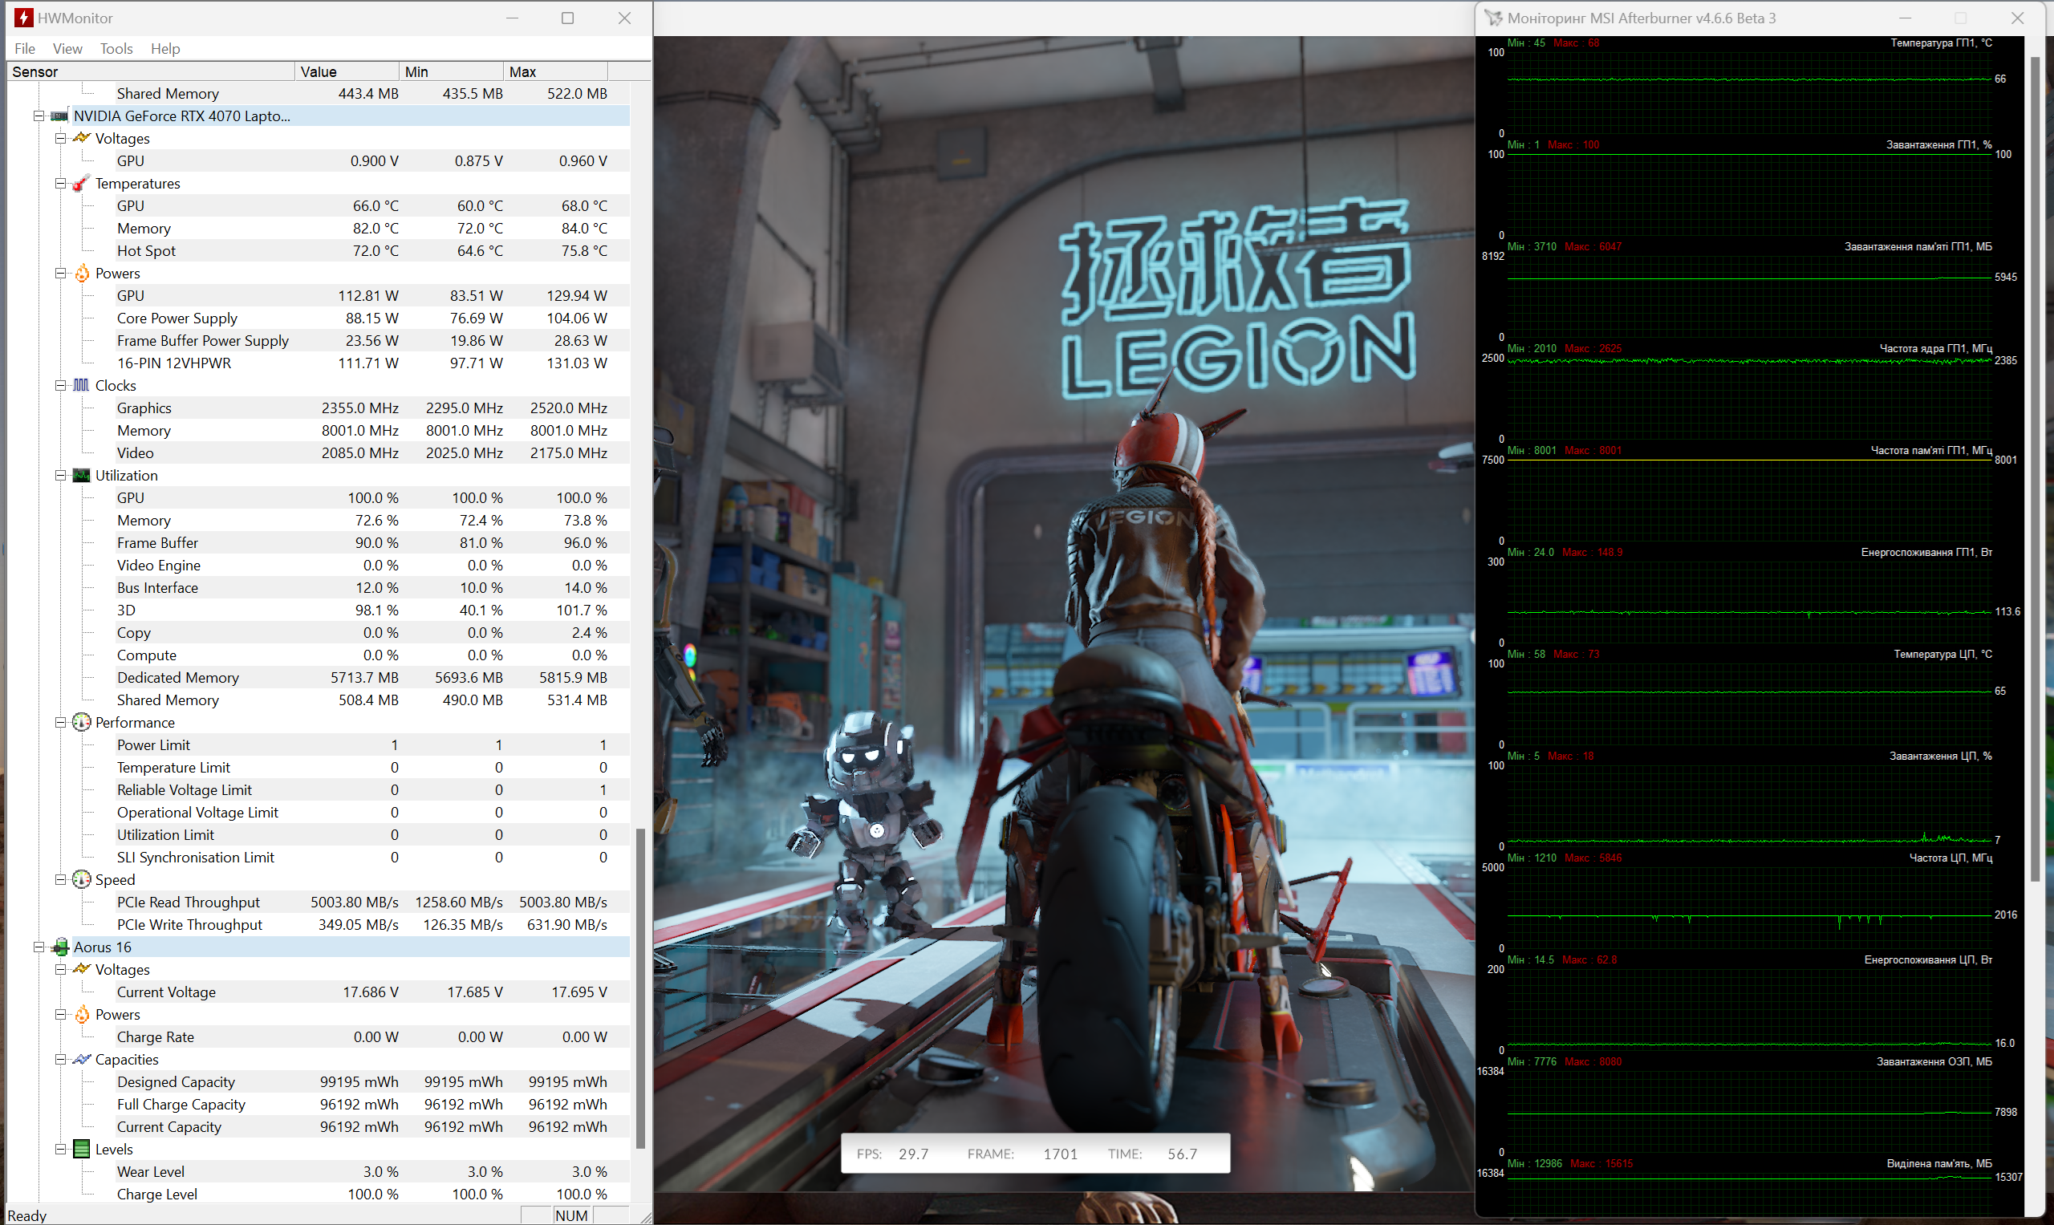Viewport: 2054px width, 1225px height.
Task: Collapse the Aorus 16 Voltages group
Action: pos(60,970)
